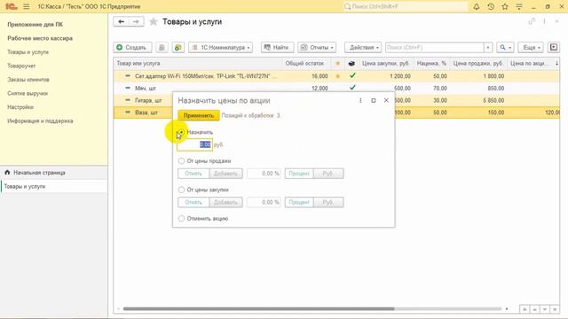Screen dimensions: 568x319
Task: Click the green icon after the print button
Action: (x=177, y=47)
